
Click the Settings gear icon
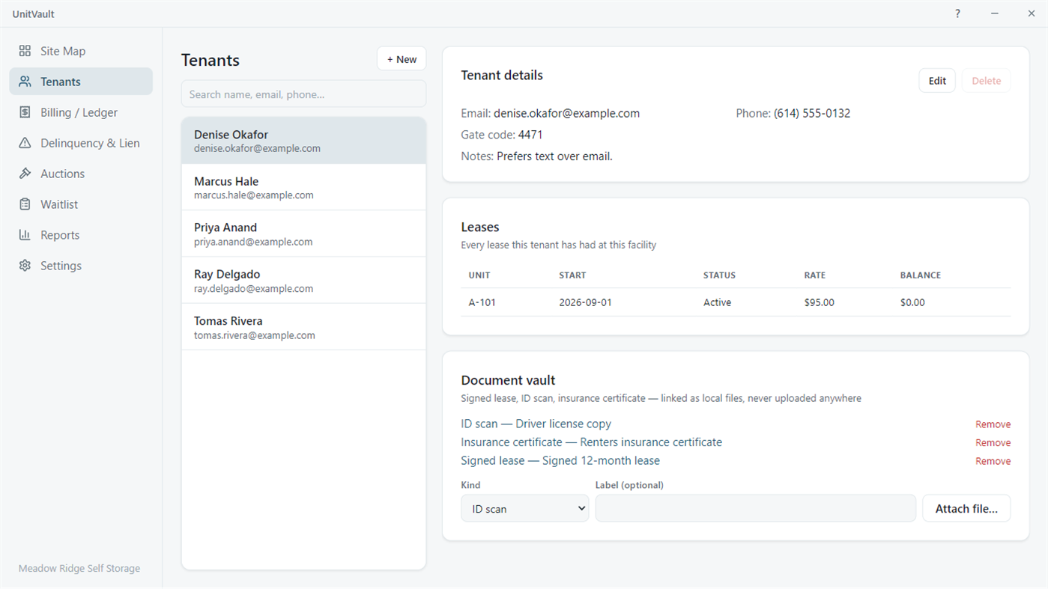25,266
